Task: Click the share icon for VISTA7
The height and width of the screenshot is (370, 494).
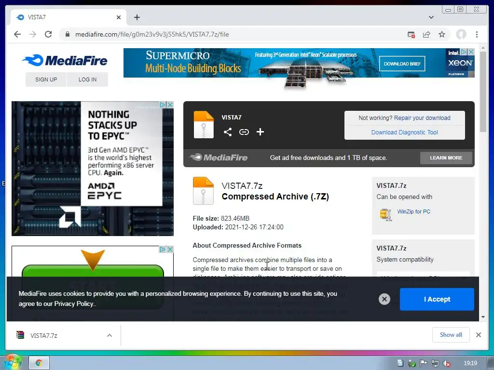Action: coord(228,132)
